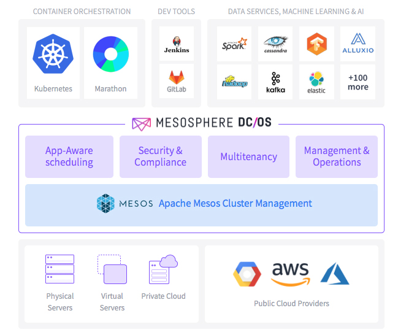
Task: Select the App-Aware scheduling box
Action: tap(69, 156)
